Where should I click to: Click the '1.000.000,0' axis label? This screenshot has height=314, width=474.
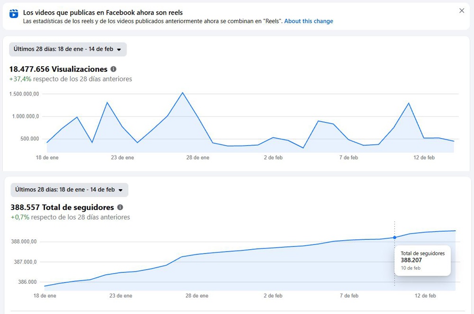[x=26, y=116]
